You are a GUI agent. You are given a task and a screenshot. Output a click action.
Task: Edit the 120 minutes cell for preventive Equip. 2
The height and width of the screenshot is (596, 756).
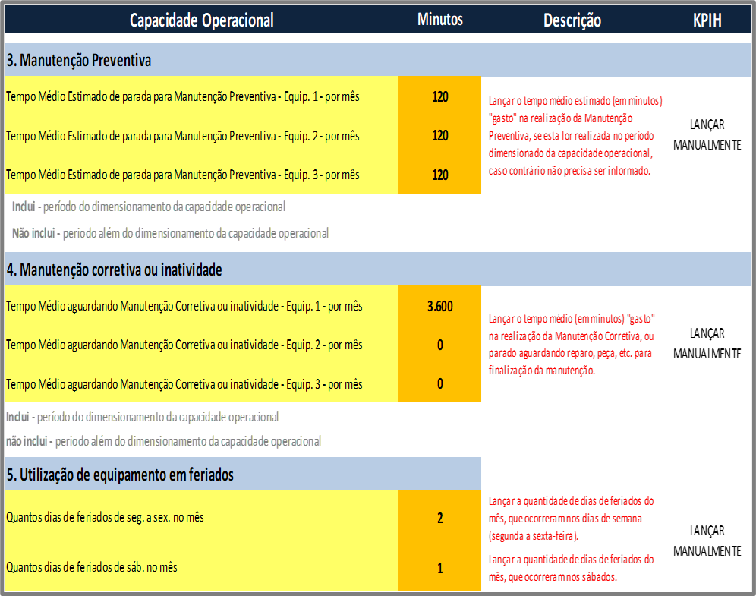coord(439,135)
